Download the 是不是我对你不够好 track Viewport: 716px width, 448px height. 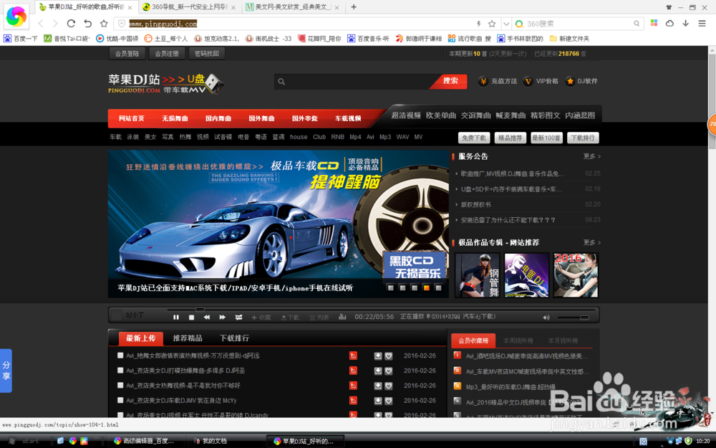(378, 386)
